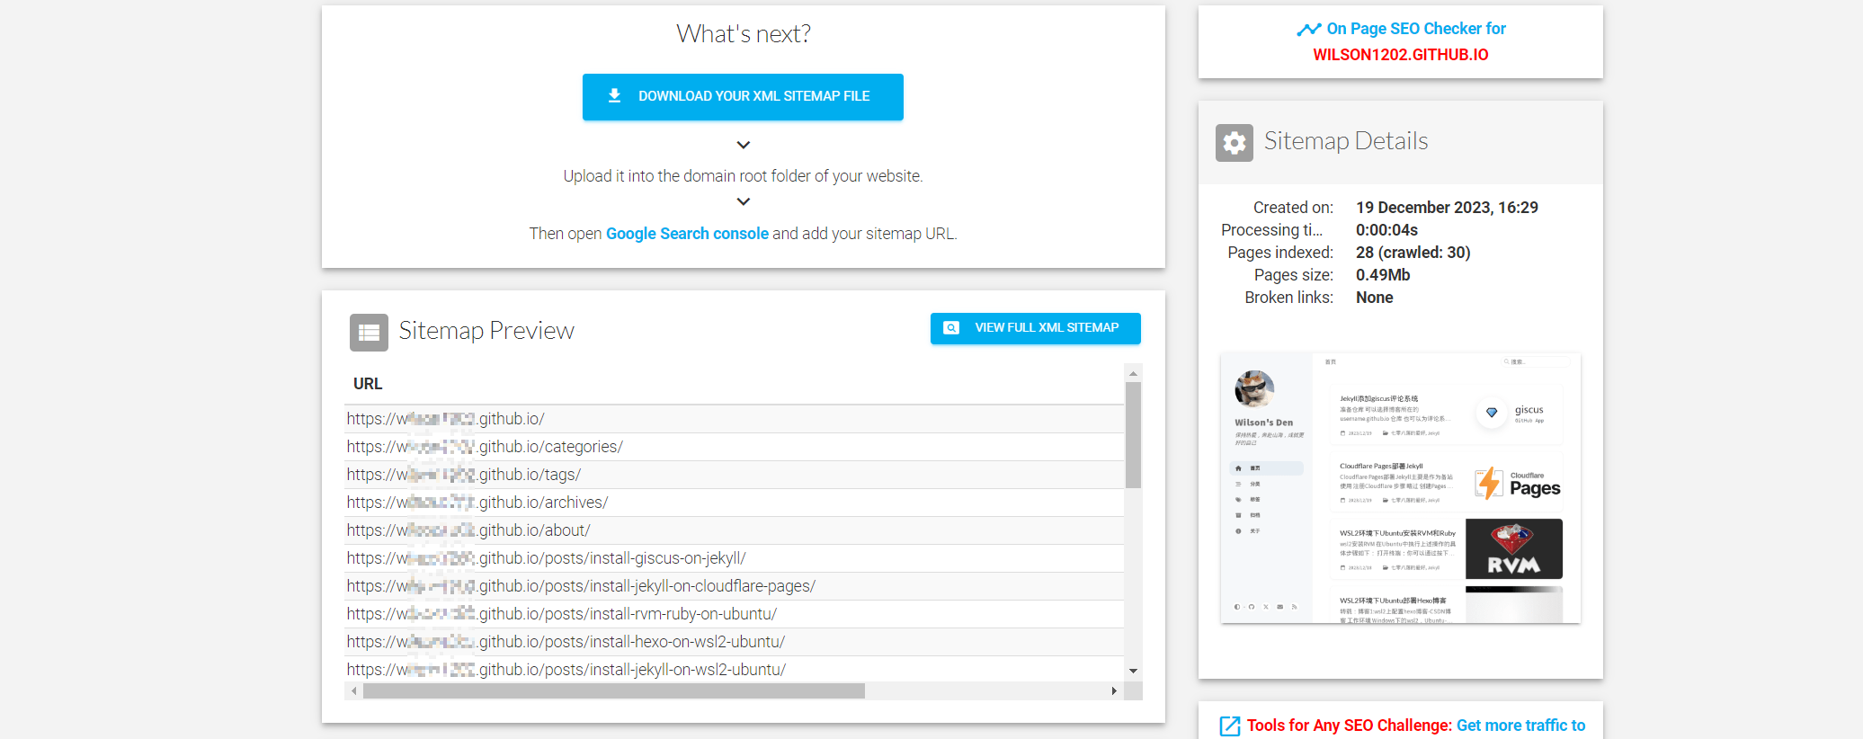Select the install-giscus-on-jekyll URL row
1863x739 pixels.
[x=733, y=558]
